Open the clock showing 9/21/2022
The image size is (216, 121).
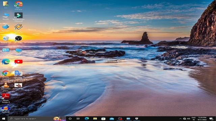pos(202,119)
